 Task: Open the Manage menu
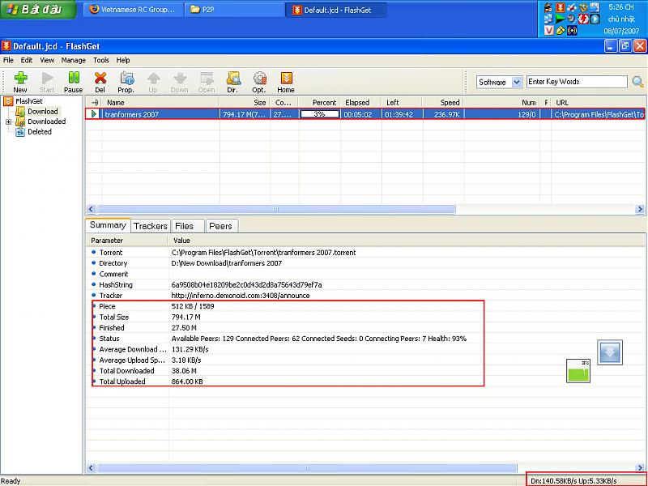(73, 60)
